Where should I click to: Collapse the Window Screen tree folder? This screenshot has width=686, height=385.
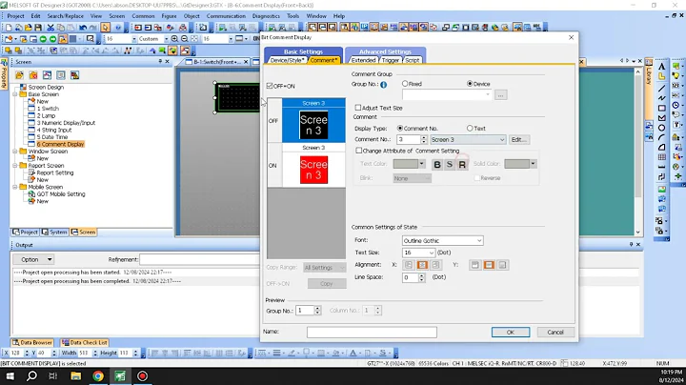click(15, 152)
